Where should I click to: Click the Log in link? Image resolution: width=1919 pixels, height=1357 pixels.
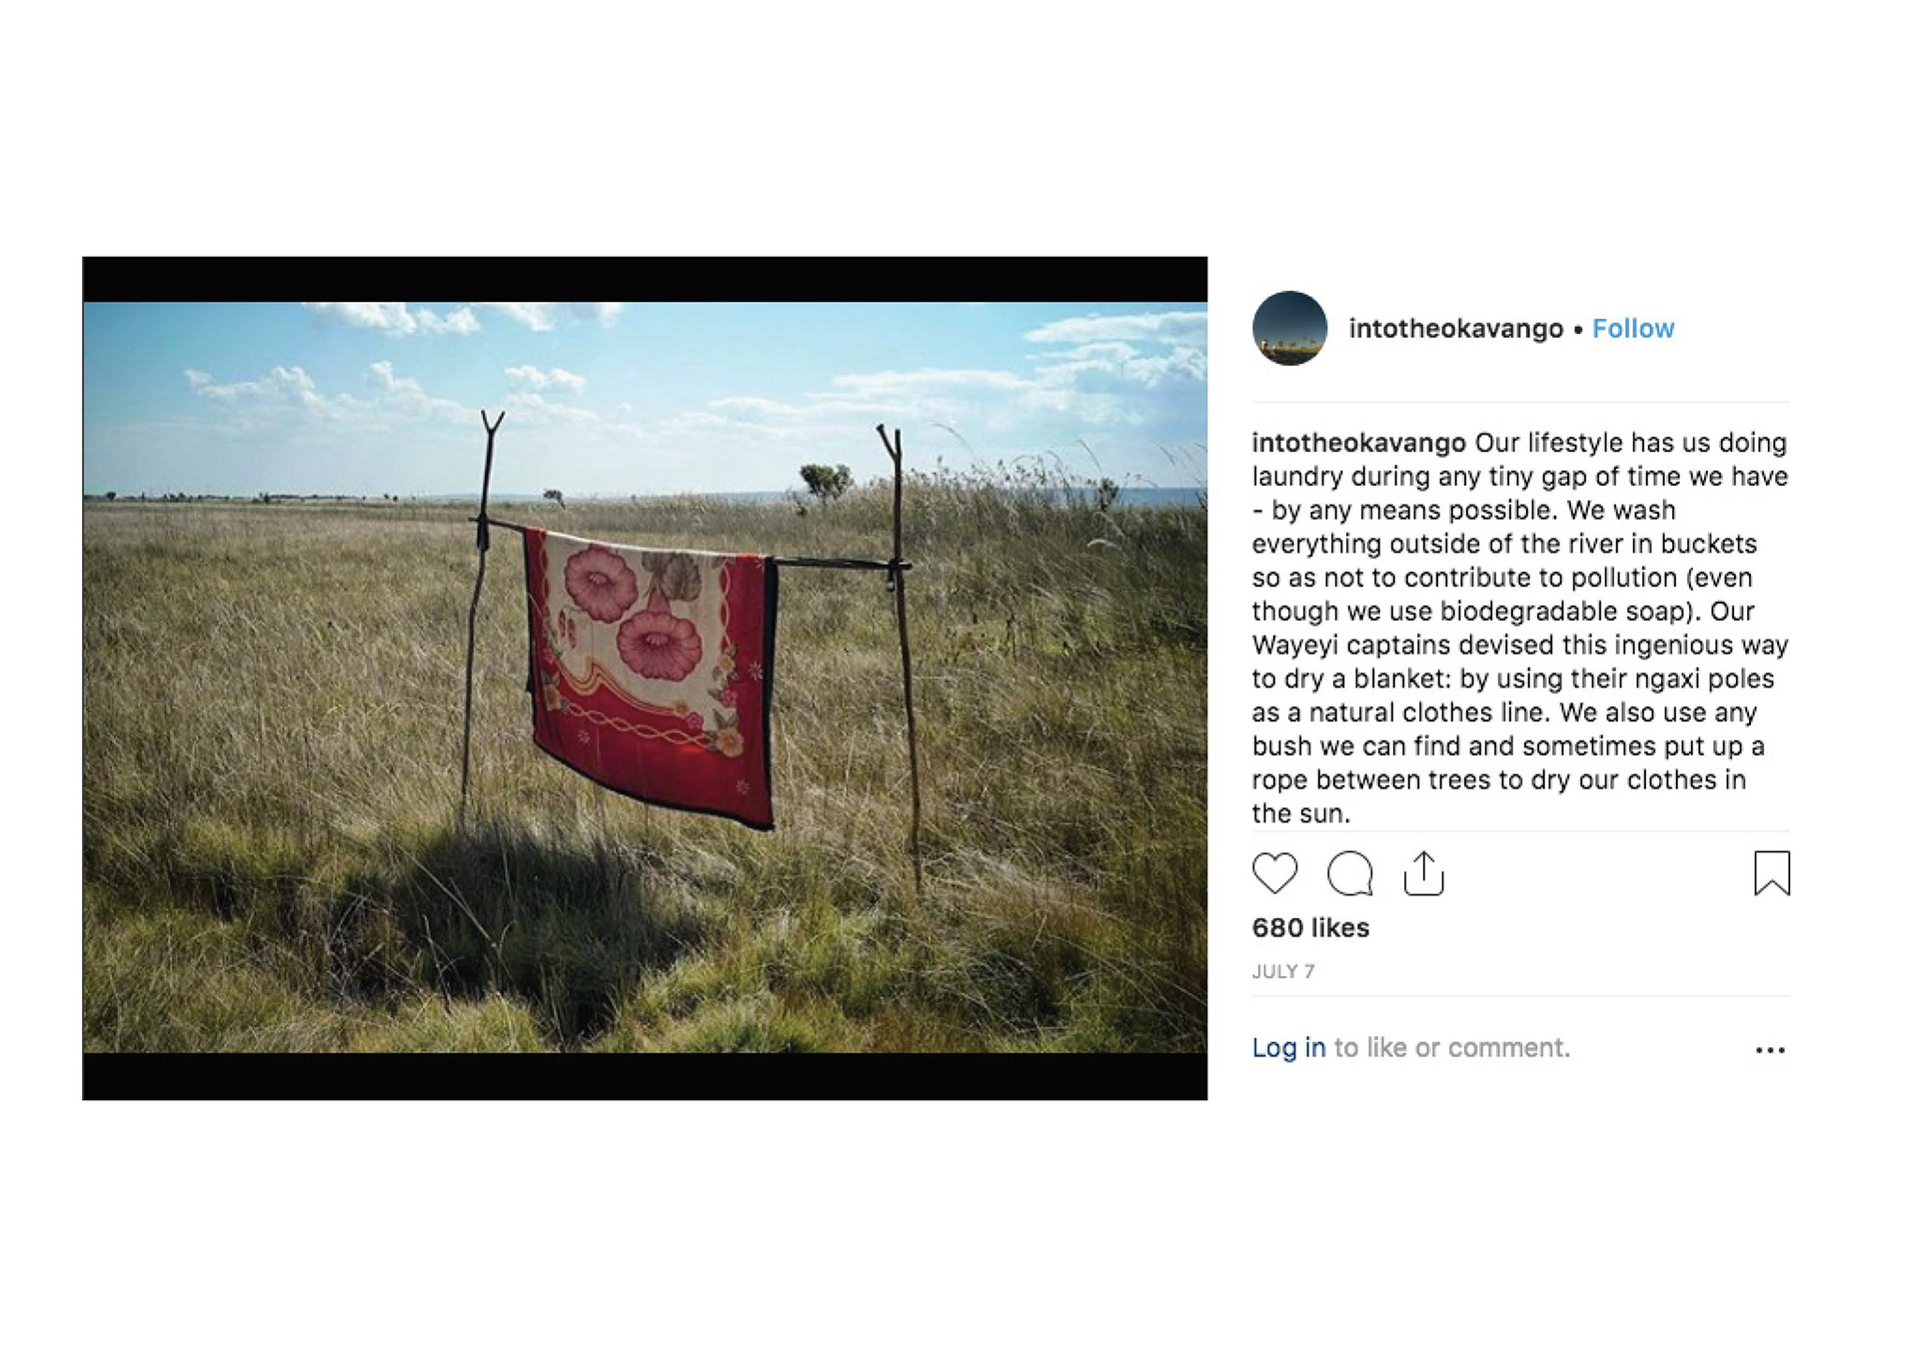tap(1288, 1047)
